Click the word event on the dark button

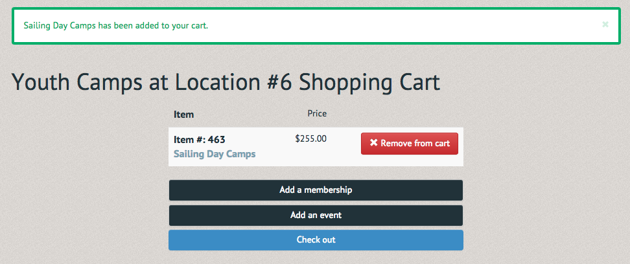pos(331,215)
